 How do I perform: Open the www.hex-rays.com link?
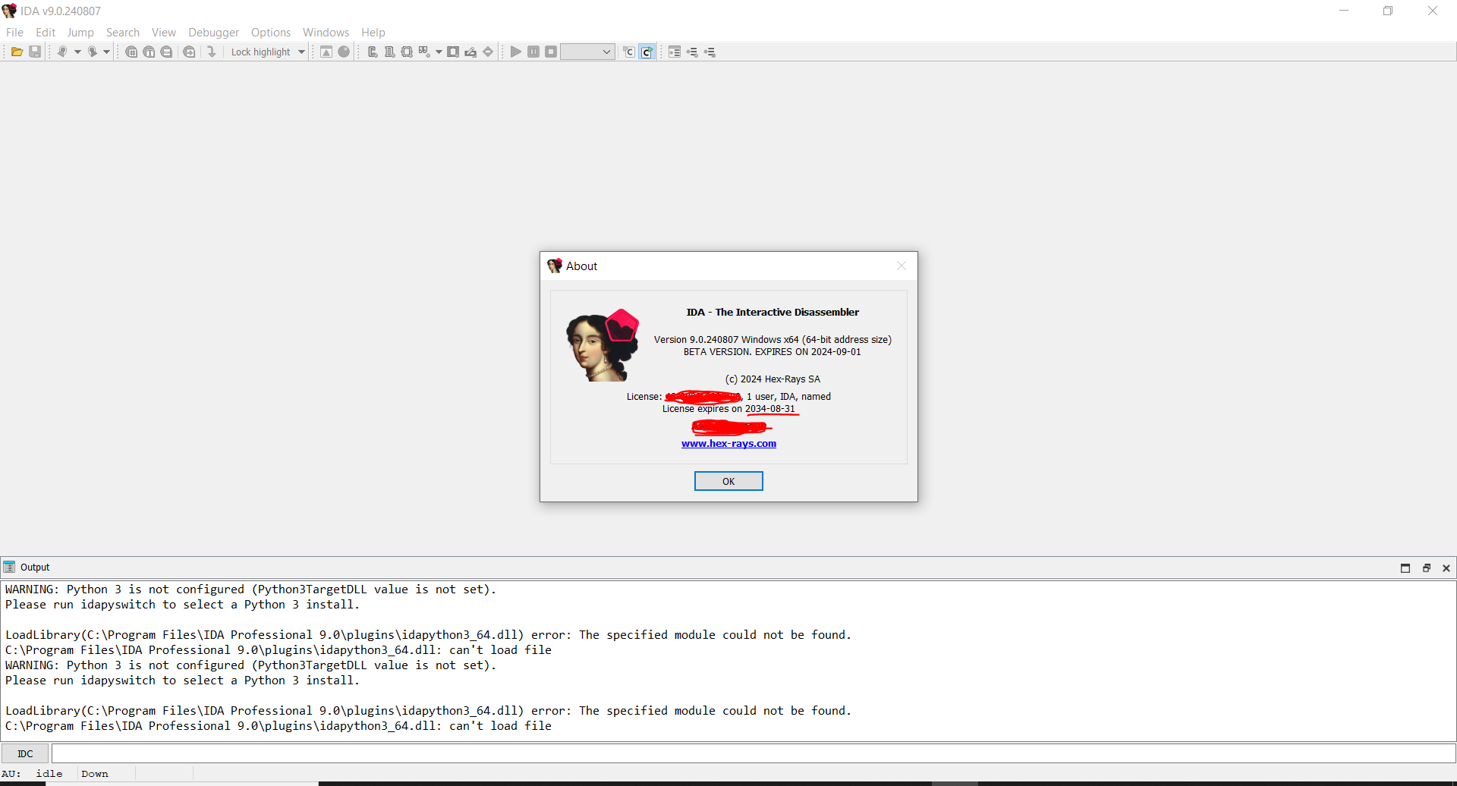click(x=728, y=444)
